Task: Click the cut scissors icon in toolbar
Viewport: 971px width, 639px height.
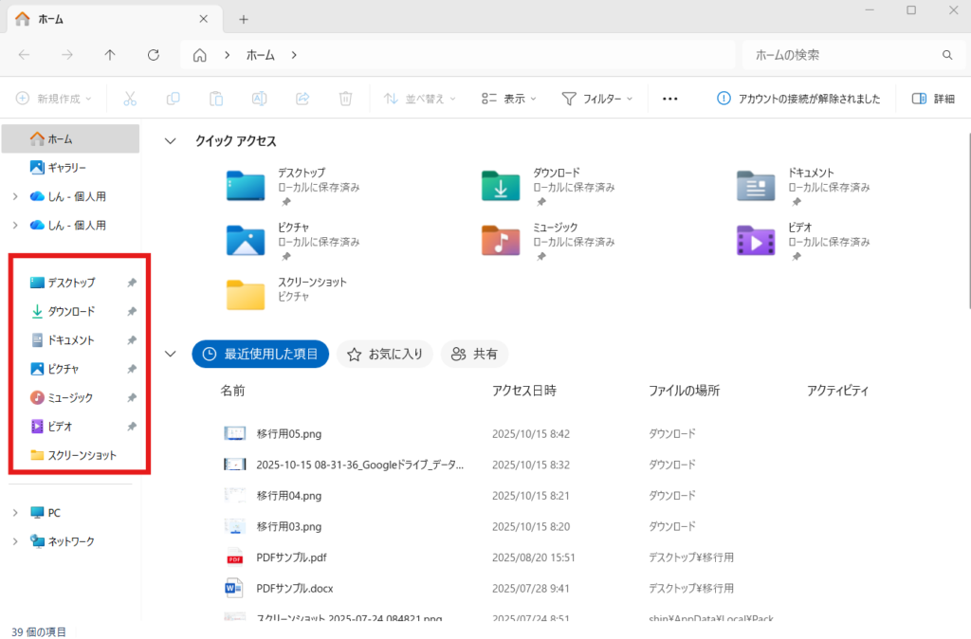Action: pos(131,99)
